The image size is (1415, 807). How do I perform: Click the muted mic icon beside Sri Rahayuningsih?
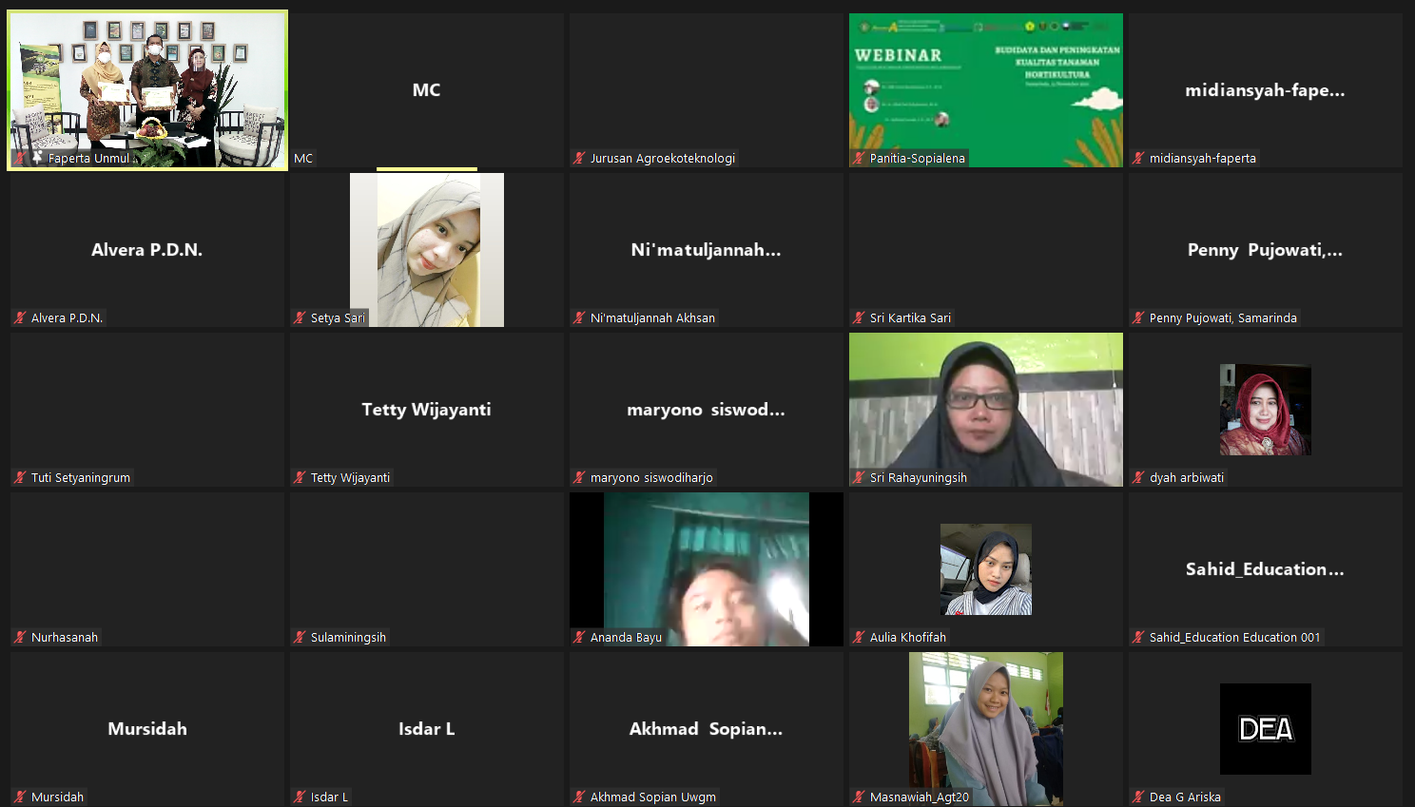[x=859, y=477]
